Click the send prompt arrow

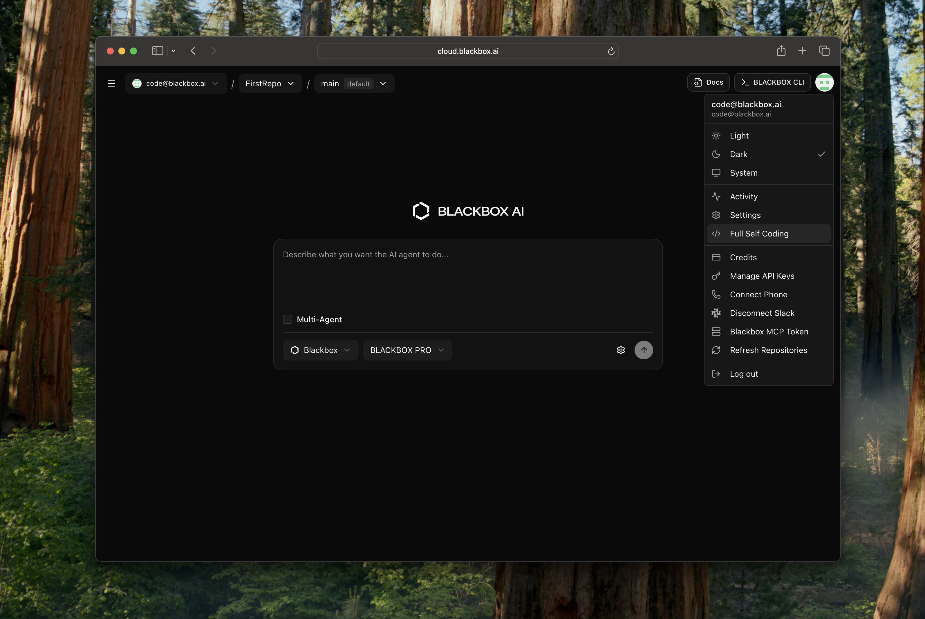tap(644, 350)
